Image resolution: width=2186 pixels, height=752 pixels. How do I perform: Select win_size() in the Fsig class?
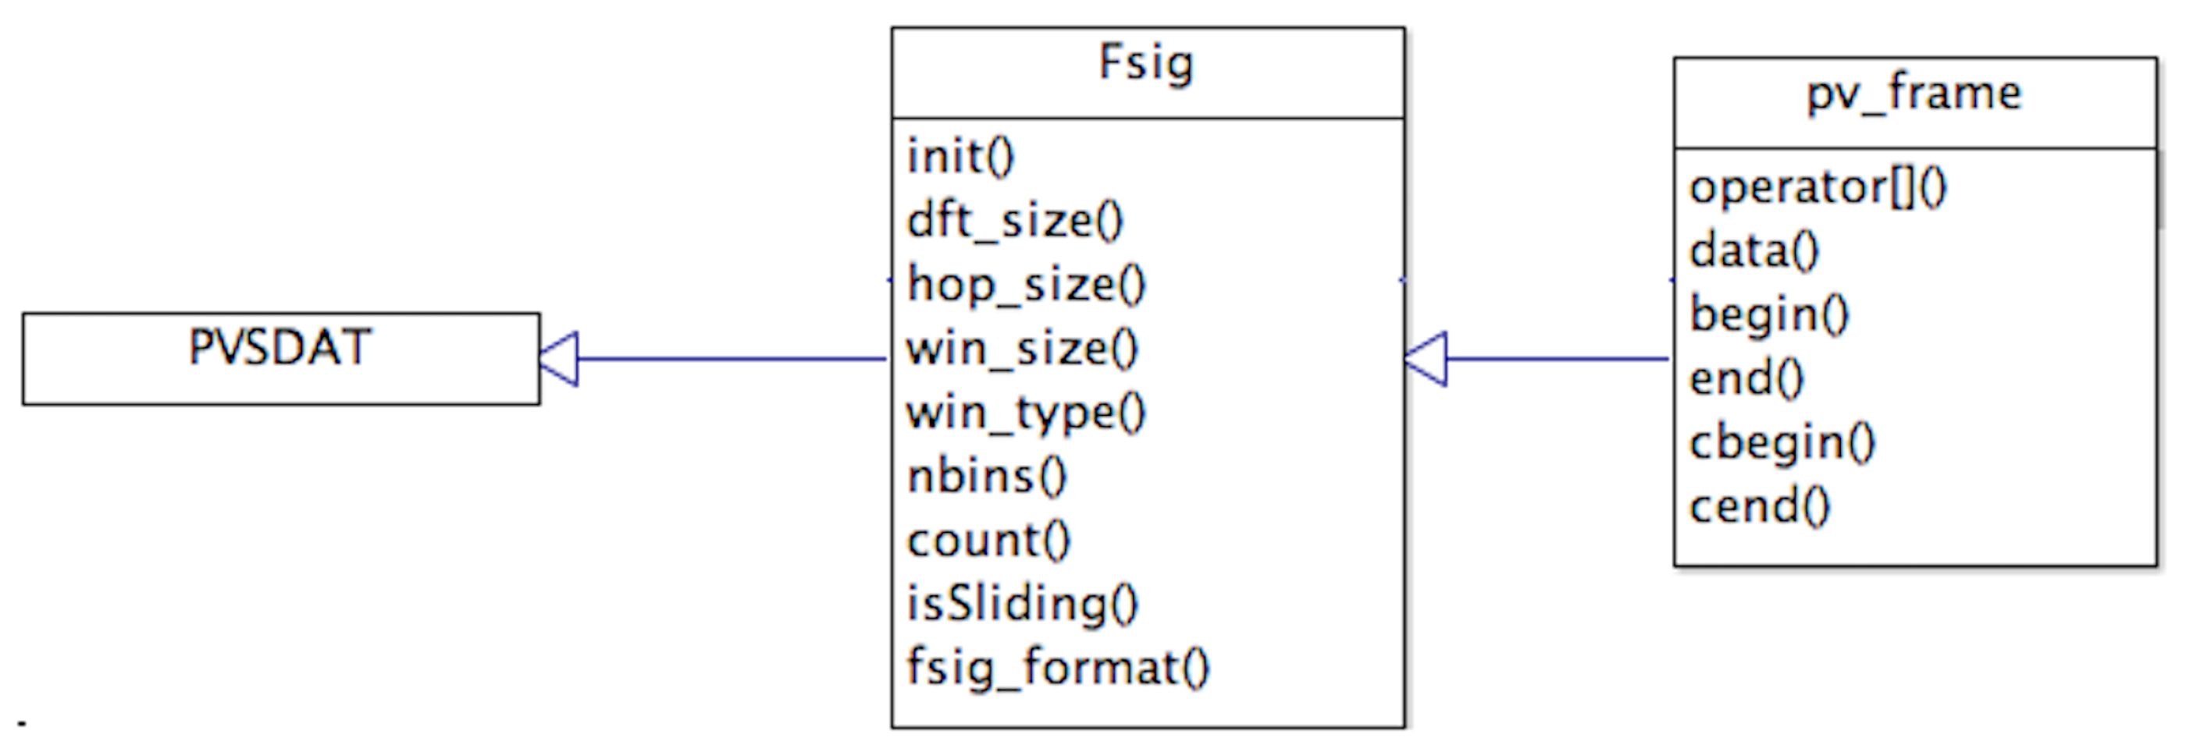1022,349
